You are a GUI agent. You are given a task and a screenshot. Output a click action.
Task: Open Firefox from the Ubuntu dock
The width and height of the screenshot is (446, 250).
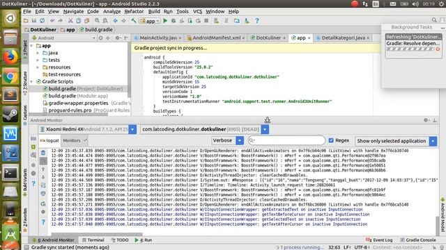click(x=10, y=57)
